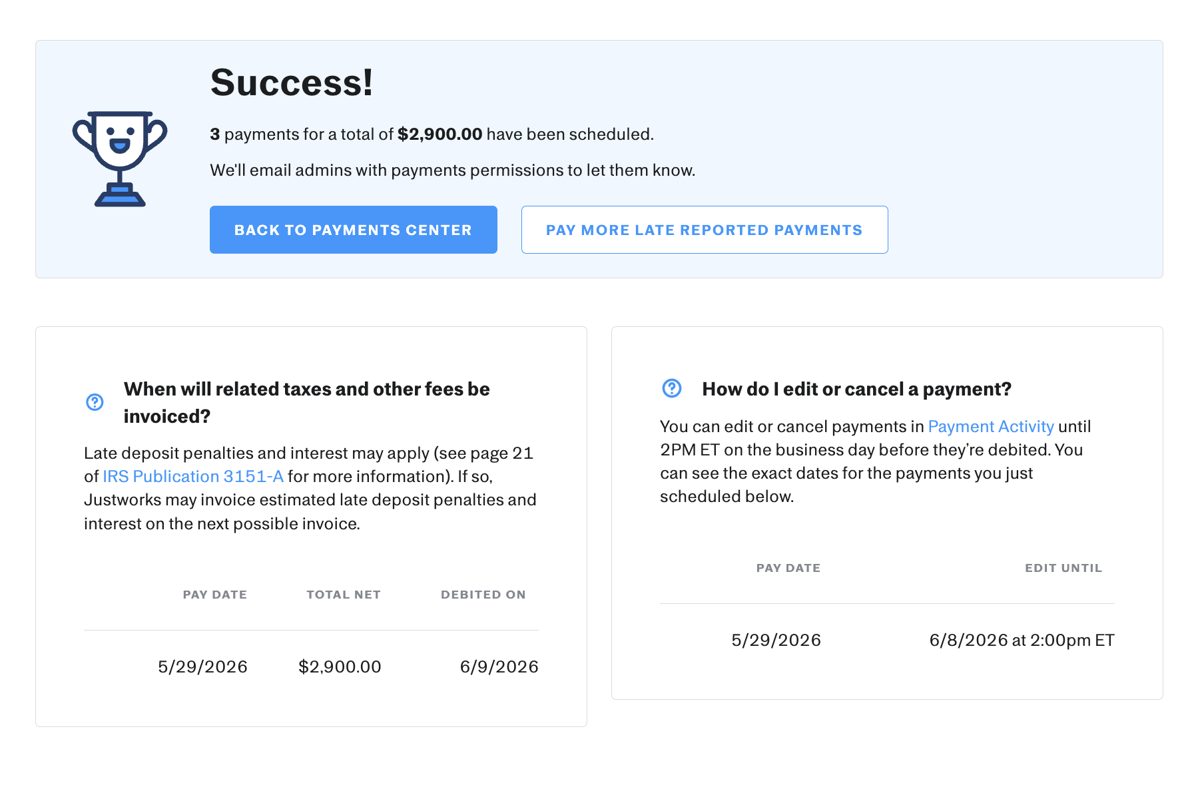Image resolution: width=1192 pixels, height=791 pixels.
Task: Click the 5/29/2026 pay date in fees table
Action: [202, 666]
